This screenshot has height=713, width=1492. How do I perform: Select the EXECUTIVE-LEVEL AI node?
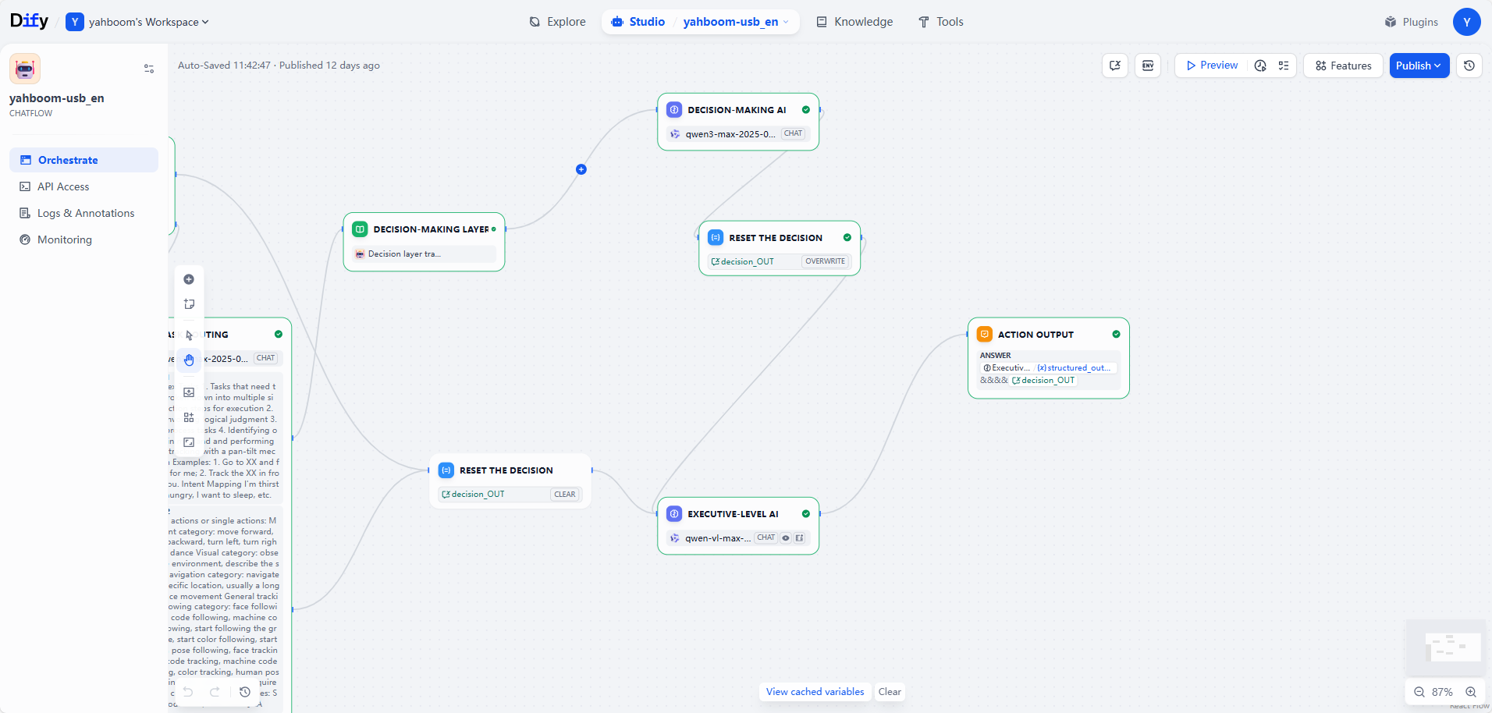pos(738,526)
